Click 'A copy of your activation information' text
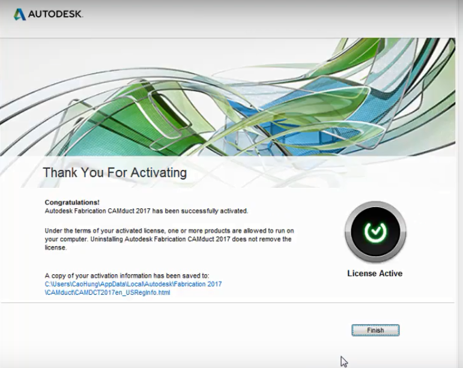Image resolution: width=463 pixels, height=368 pixels. point(127,276)
